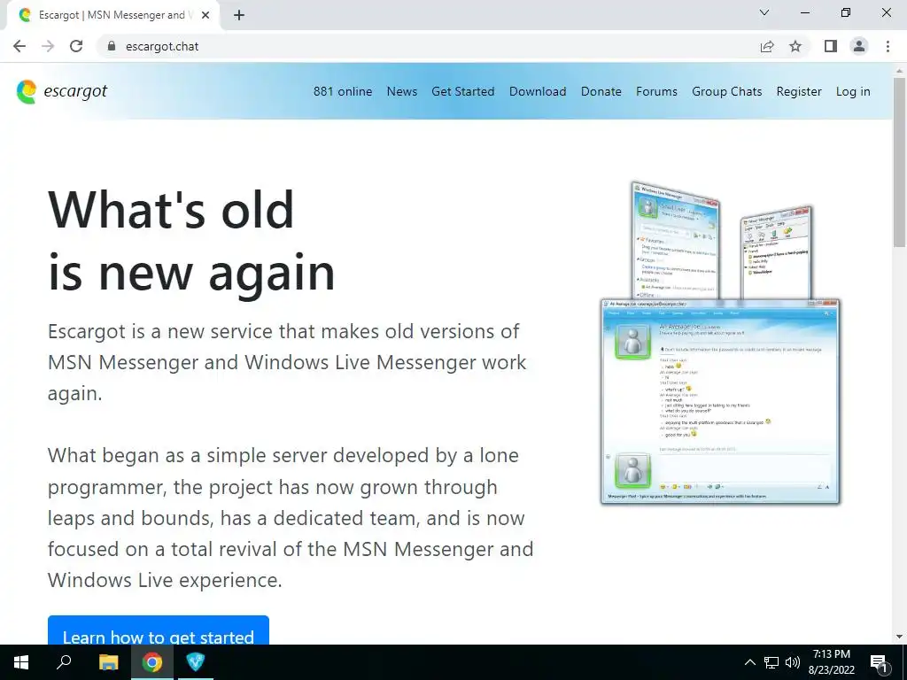This screenshot has height=680, width=907.
Task: Click the Log in link
Action: coord(853,91)
